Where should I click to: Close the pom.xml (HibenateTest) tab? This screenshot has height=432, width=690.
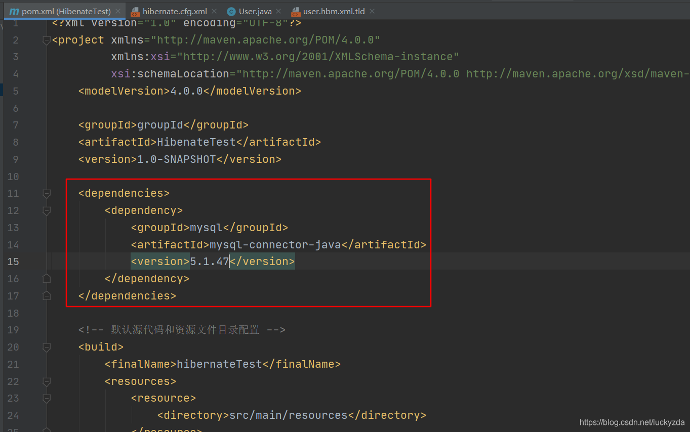(x=118, y=11)
